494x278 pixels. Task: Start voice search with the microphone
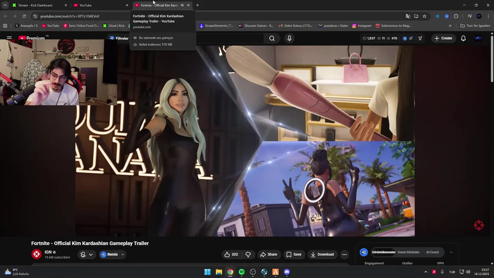[289, 38]
